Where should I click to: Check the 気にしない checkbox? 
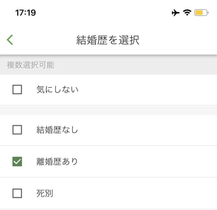(x=17, y=90)
